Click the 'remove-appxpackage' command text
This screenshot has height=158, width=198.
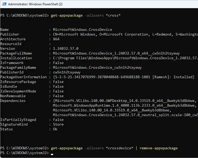tap(159, 148)
